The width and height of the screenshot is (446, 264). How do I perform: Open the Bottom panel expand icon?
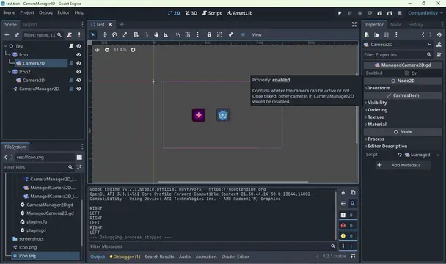click(353, 257)
